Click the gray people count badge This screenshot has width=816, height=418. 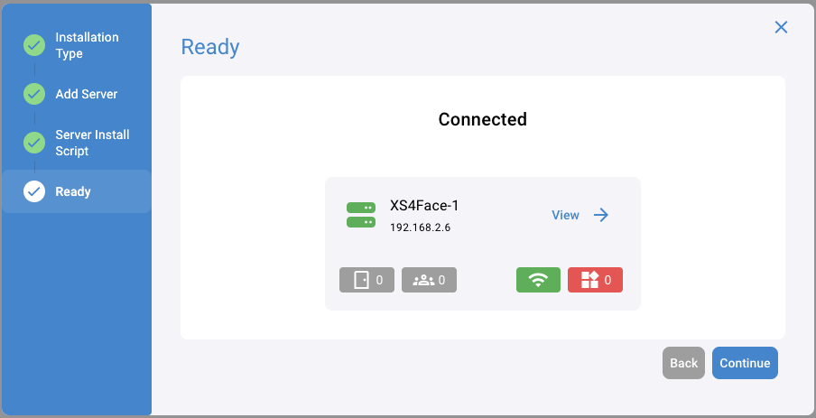click(429, 280)
